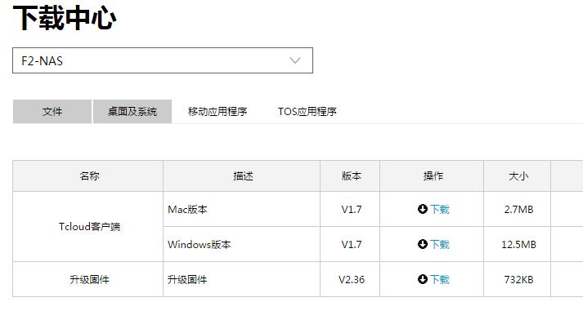Image resolution: width=583 pixels, height=333 pixels.
Task: Click the download arrow icon for Windows版本
Action: [x=423, y=244]
